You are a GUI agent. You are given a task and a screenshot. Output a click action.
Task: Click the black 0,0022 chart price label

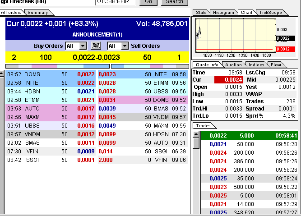(286, 38)
